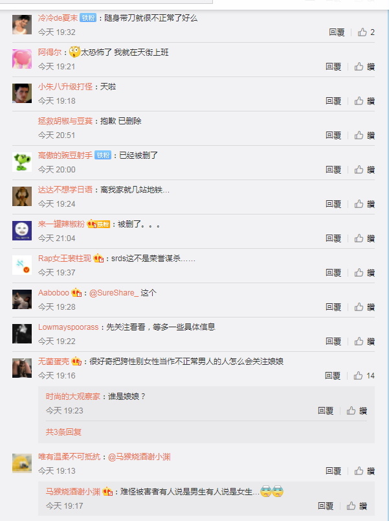Open @马猴烧酒谢小渊 mention link
Viewport: 389px width, 521px height.
(139, 457)
